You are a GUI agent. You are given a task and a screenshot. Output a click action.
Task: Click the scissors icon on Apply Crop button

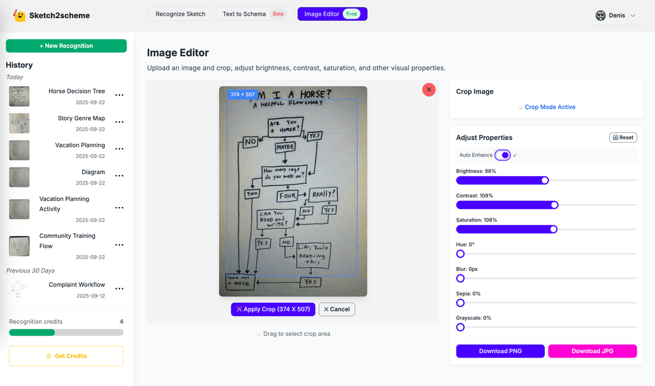point(241,309)
